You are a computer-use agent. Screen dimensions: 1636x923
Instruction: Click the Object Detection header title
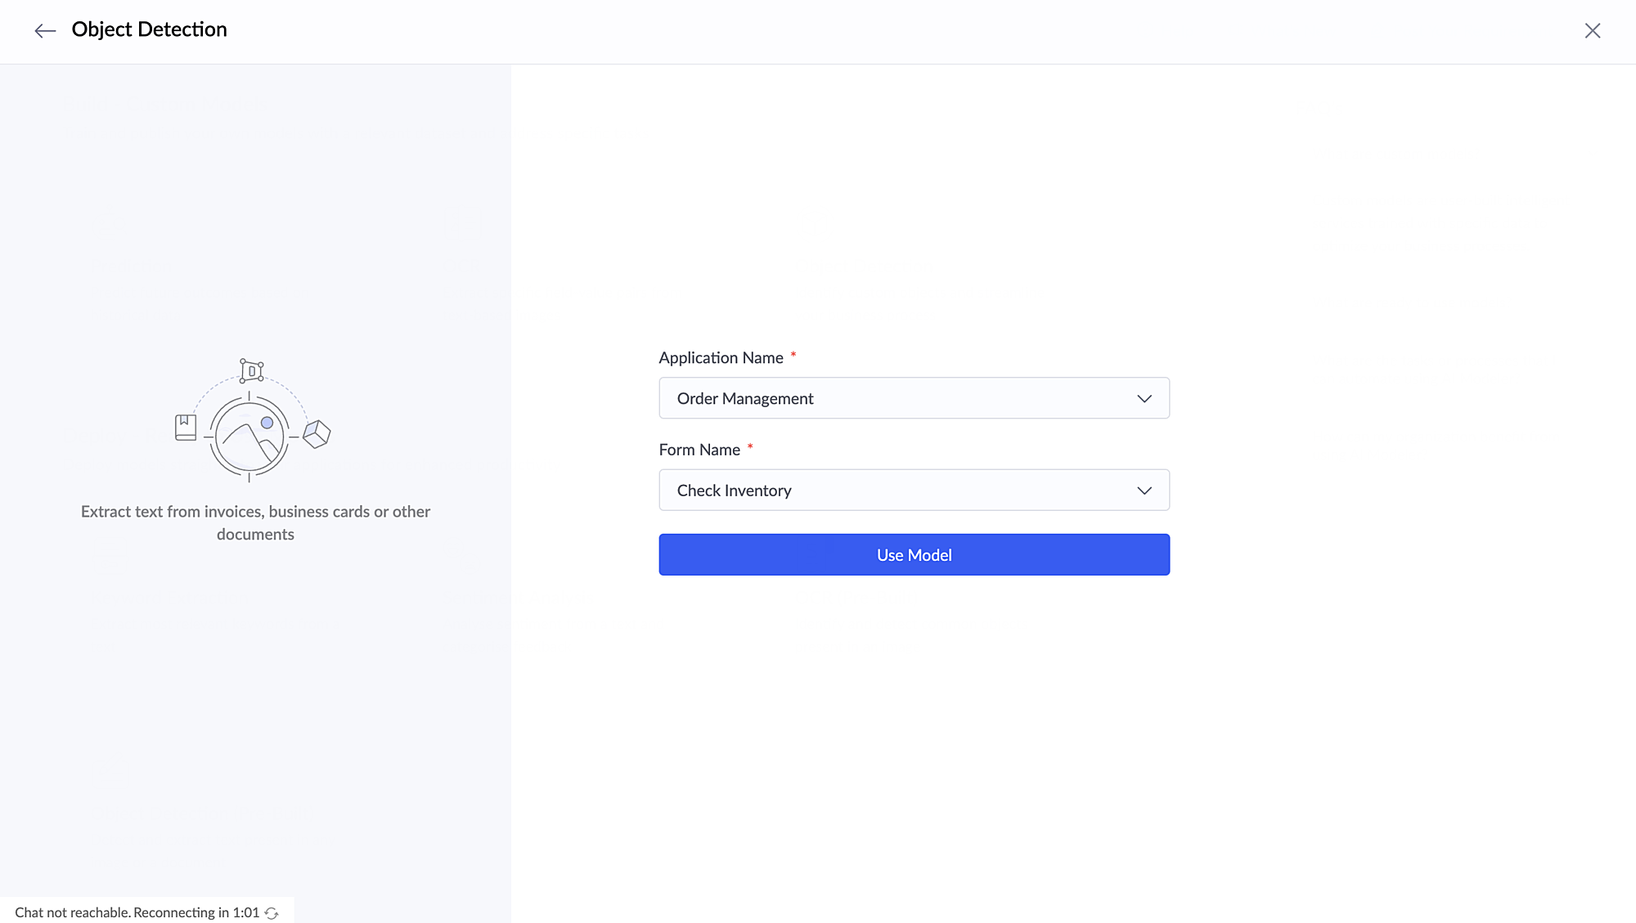click(149, 29)
